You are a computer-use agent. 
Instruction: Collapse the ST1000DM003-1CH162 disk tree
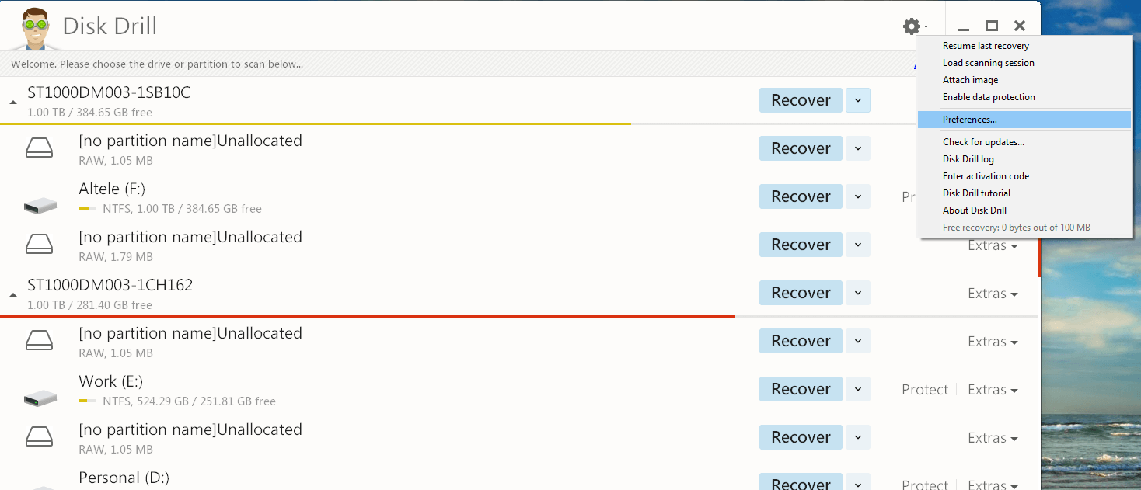pyautogui.click(x=13, y=295)
